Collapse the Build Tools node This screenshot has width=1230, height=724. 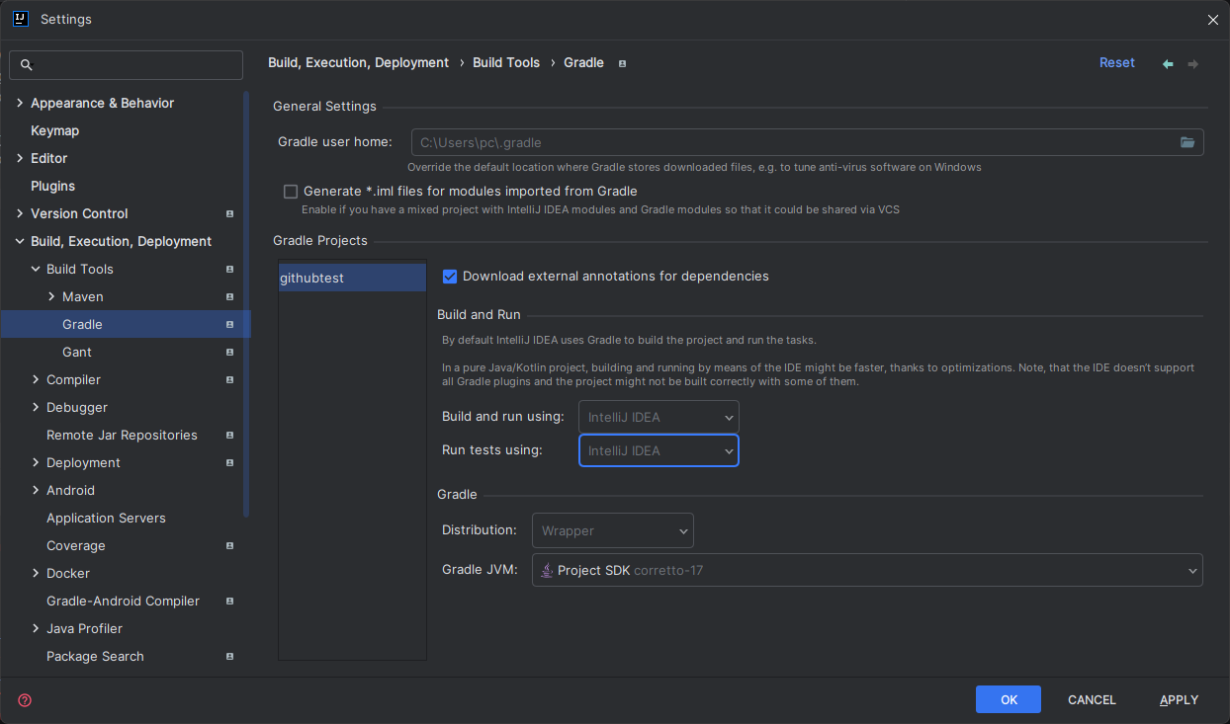[36, 269]
